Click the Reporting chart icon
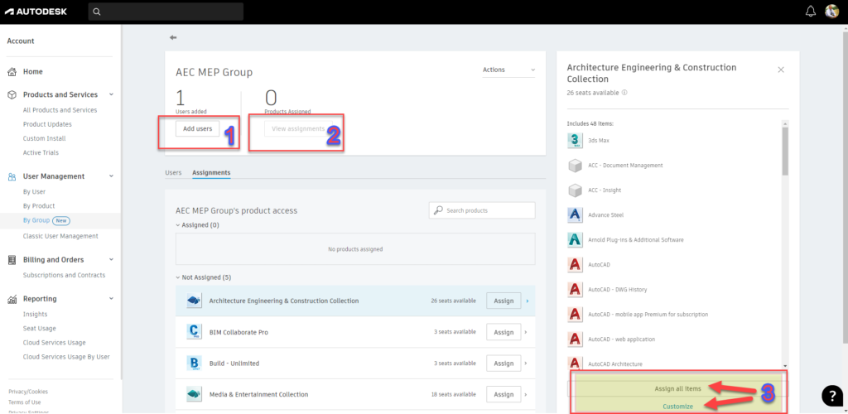Viewport: 848px width, 414px height. [12, 299]
